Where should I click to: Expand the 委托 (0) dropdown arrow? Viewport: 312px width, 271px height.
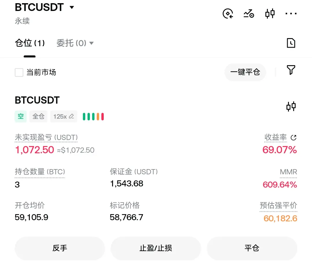(x=91, y=43)
